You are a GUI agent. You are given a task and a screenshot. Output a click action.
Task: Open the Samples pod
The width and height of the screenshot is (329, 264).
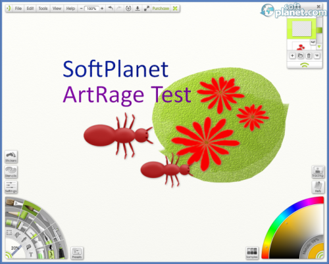pyautogui.click(x=252, y=253)
